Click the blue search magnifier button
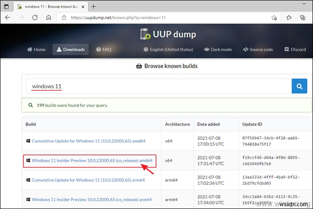The width and height of the screenshot is (313, 209). pos(299,86)
